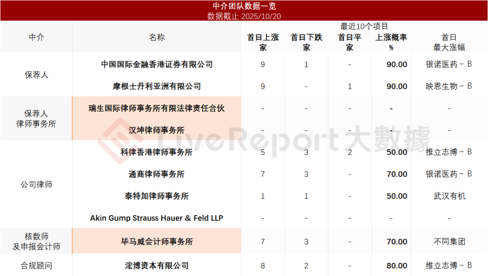Click 摩根士丹利亚洲有限公司 name cell
This screenshot has width=488, height=276.
point(156,86)
